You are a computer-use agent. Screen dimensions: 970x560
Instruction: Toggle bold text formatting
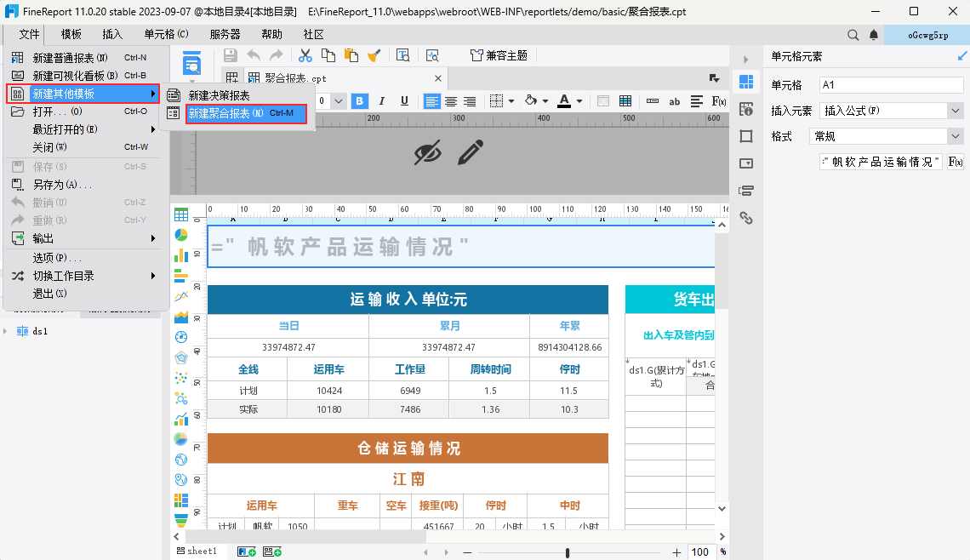(359, 101)
